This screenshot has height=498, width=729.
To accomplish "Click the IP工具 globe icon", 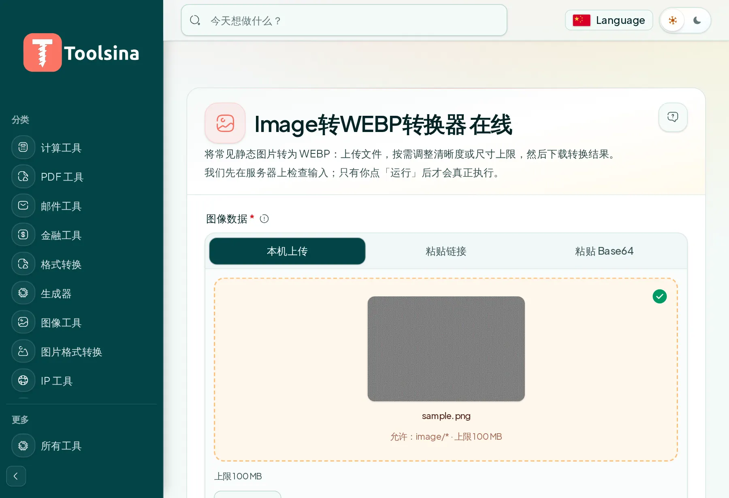I will (23, 381).
